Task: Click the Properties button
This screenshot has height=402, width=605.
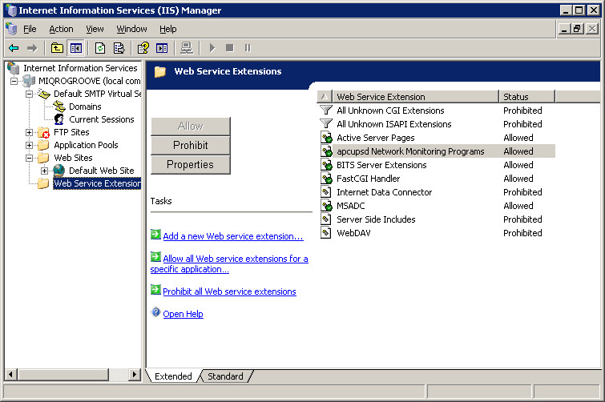Action: [x=191, y=165]
